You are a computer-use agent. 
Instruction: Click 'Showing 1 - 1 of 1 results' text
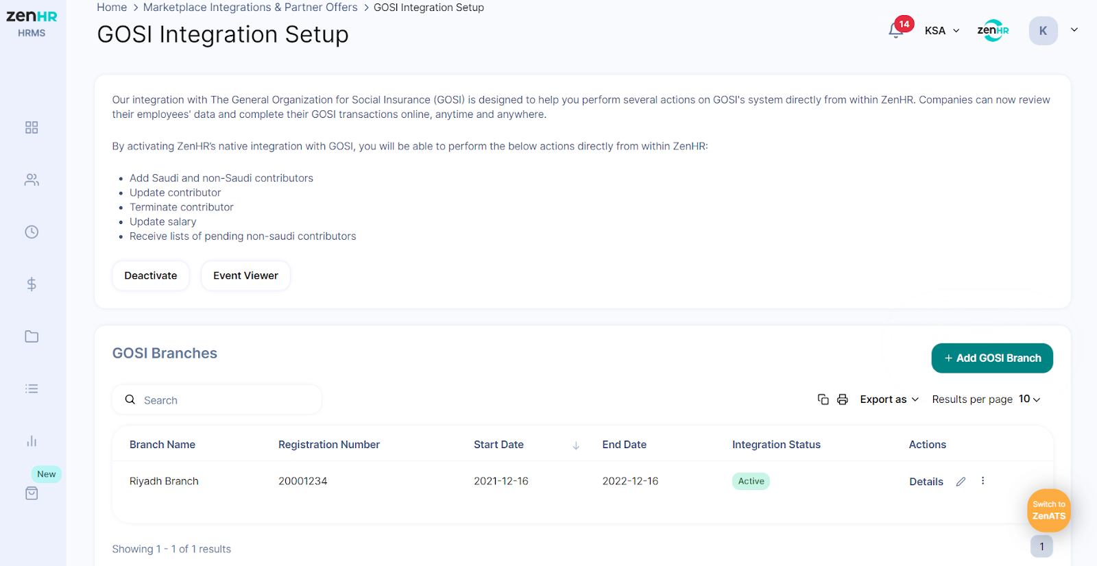(x=171, y=549)
